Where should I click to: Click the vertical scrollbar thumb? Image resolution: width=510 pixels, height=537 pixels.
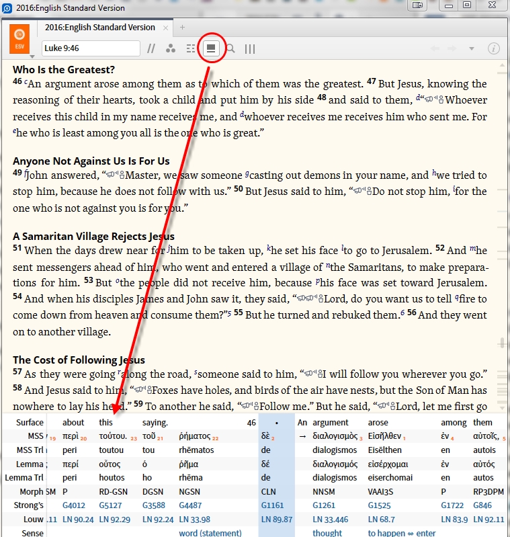click(x=502, y=343)
